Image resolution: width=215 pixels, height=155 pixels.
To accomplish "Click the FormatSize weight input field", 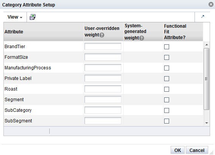I will 103,57.
